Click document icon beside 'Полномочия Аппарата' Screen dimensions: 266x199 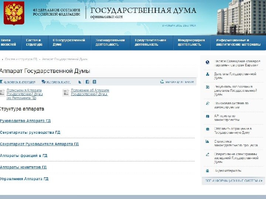click(x=2, y=93)
